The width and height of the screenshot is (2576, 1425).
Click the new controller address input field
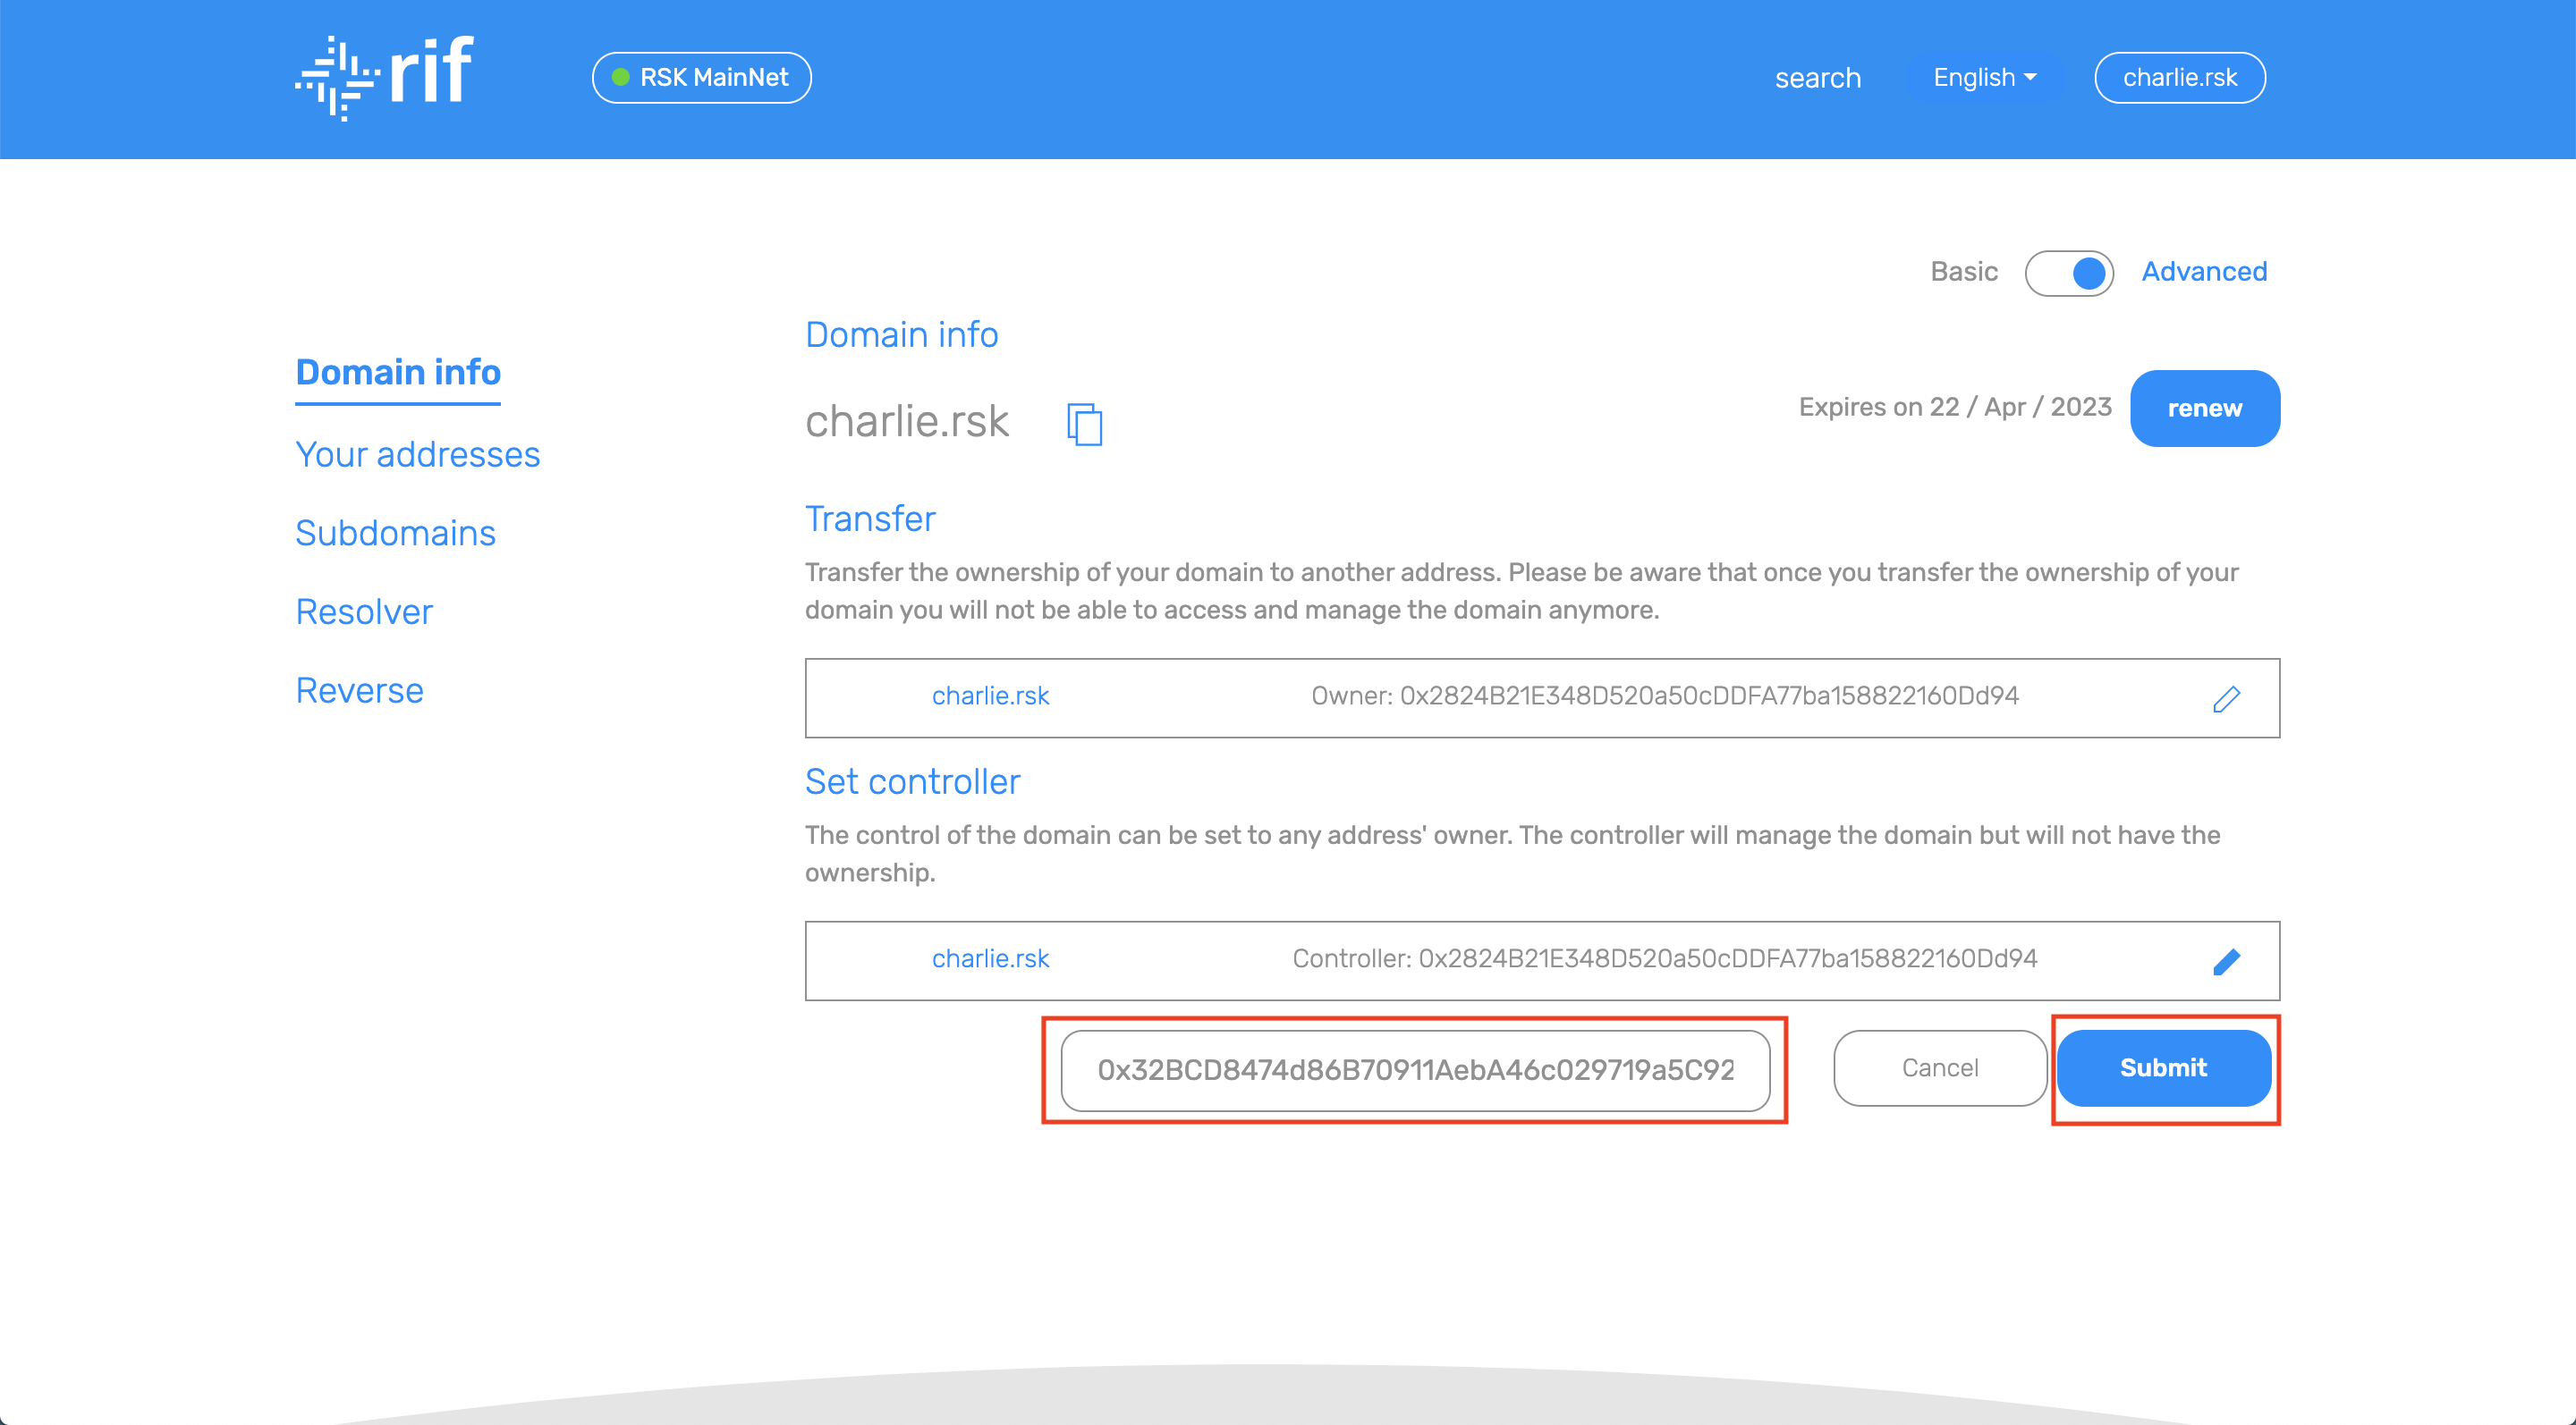tap(1418, 1067)
